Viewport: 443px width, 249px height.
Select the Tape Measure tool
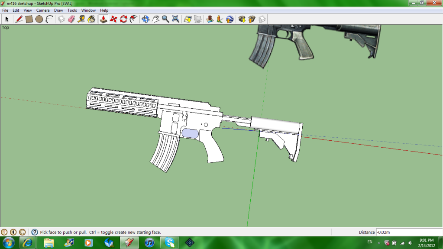pyautogui.click(x=81, y=19)
